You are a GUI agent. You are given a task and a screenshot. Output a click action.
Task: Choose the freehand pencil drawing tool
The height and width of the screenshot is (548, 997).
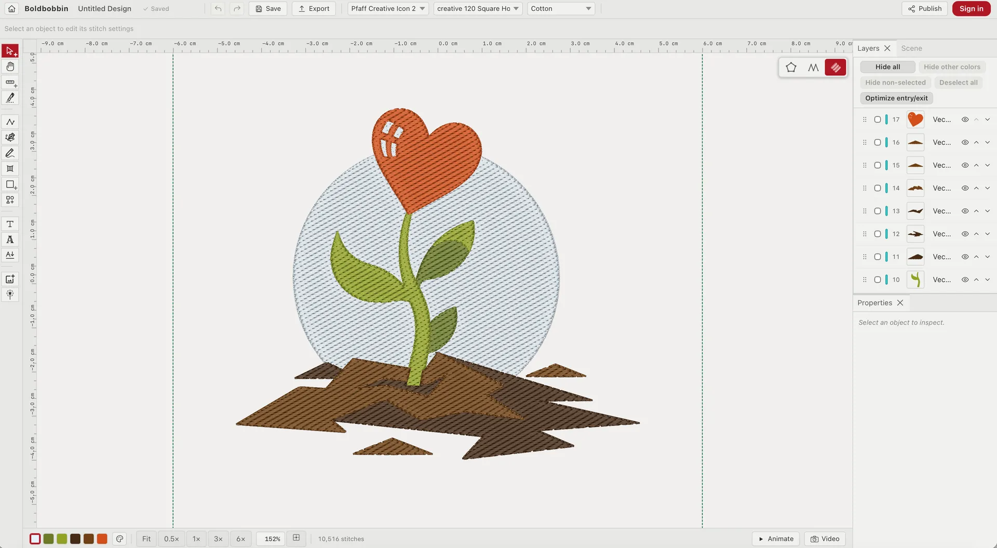tap(10, 153)
